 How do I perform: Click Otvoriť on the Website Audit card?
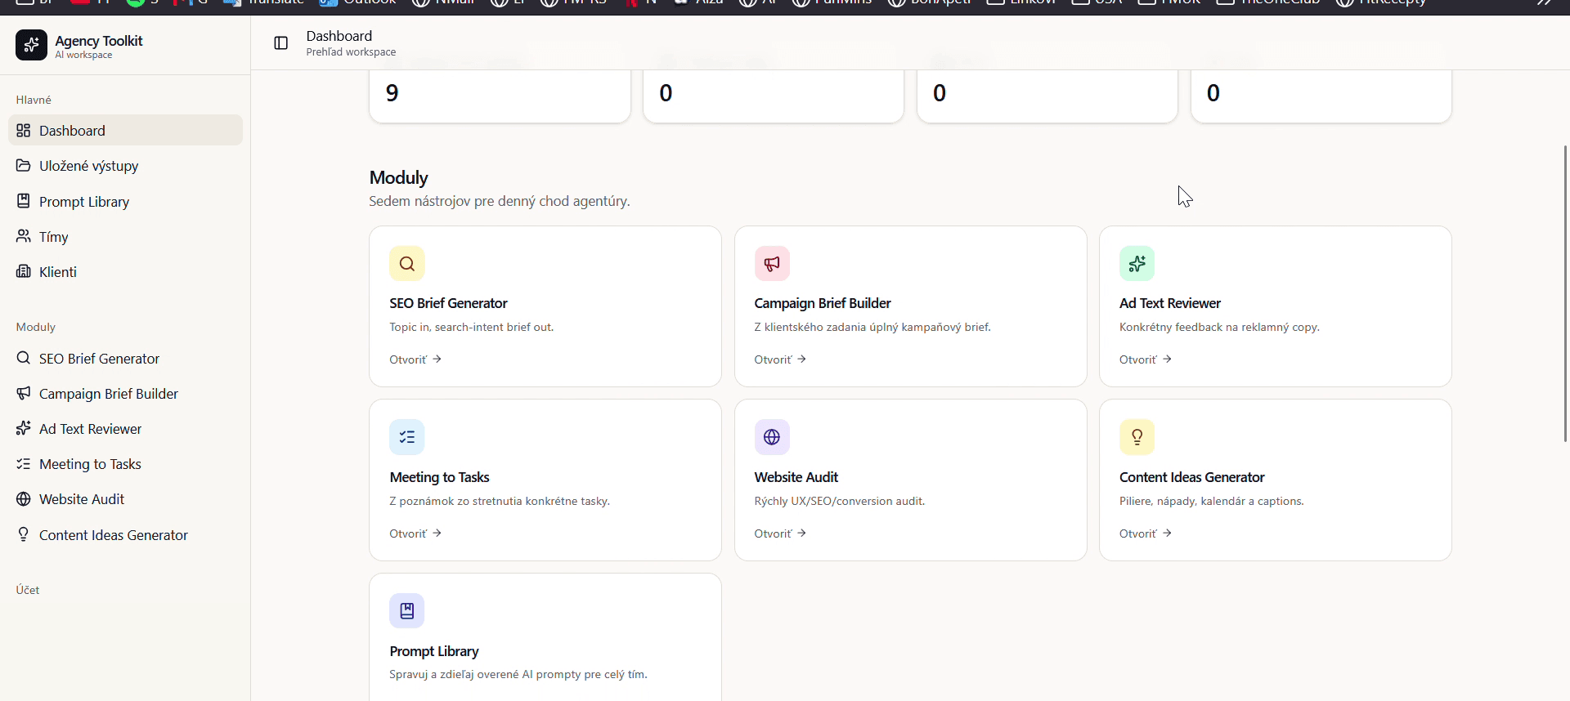coord(780,534)
